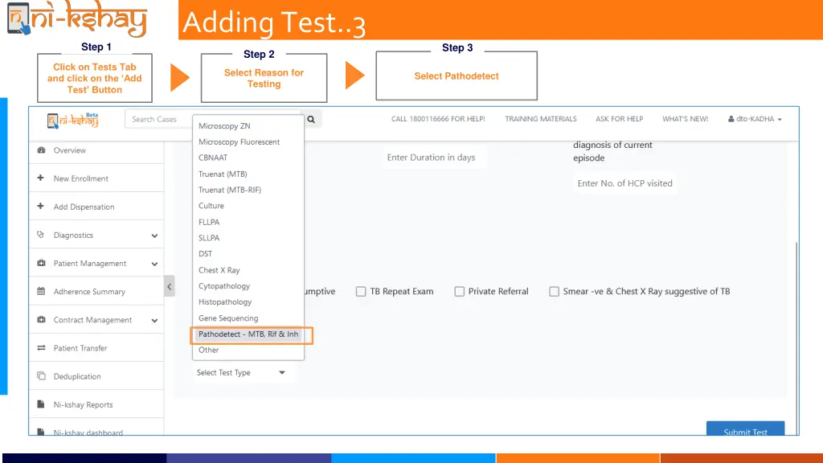The height and width of the screenshot is (463, 823).
Task: Click the search magnifier icon
Action: coord(311,119)
